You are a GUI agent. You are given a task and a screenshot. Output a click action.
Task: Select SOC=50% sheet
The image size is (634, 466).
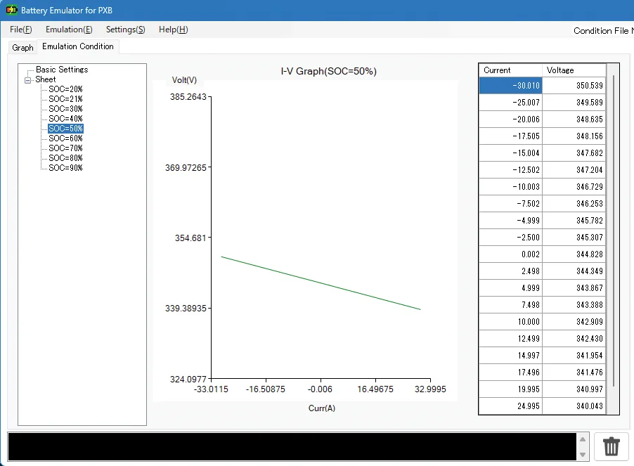coord(65,129)
